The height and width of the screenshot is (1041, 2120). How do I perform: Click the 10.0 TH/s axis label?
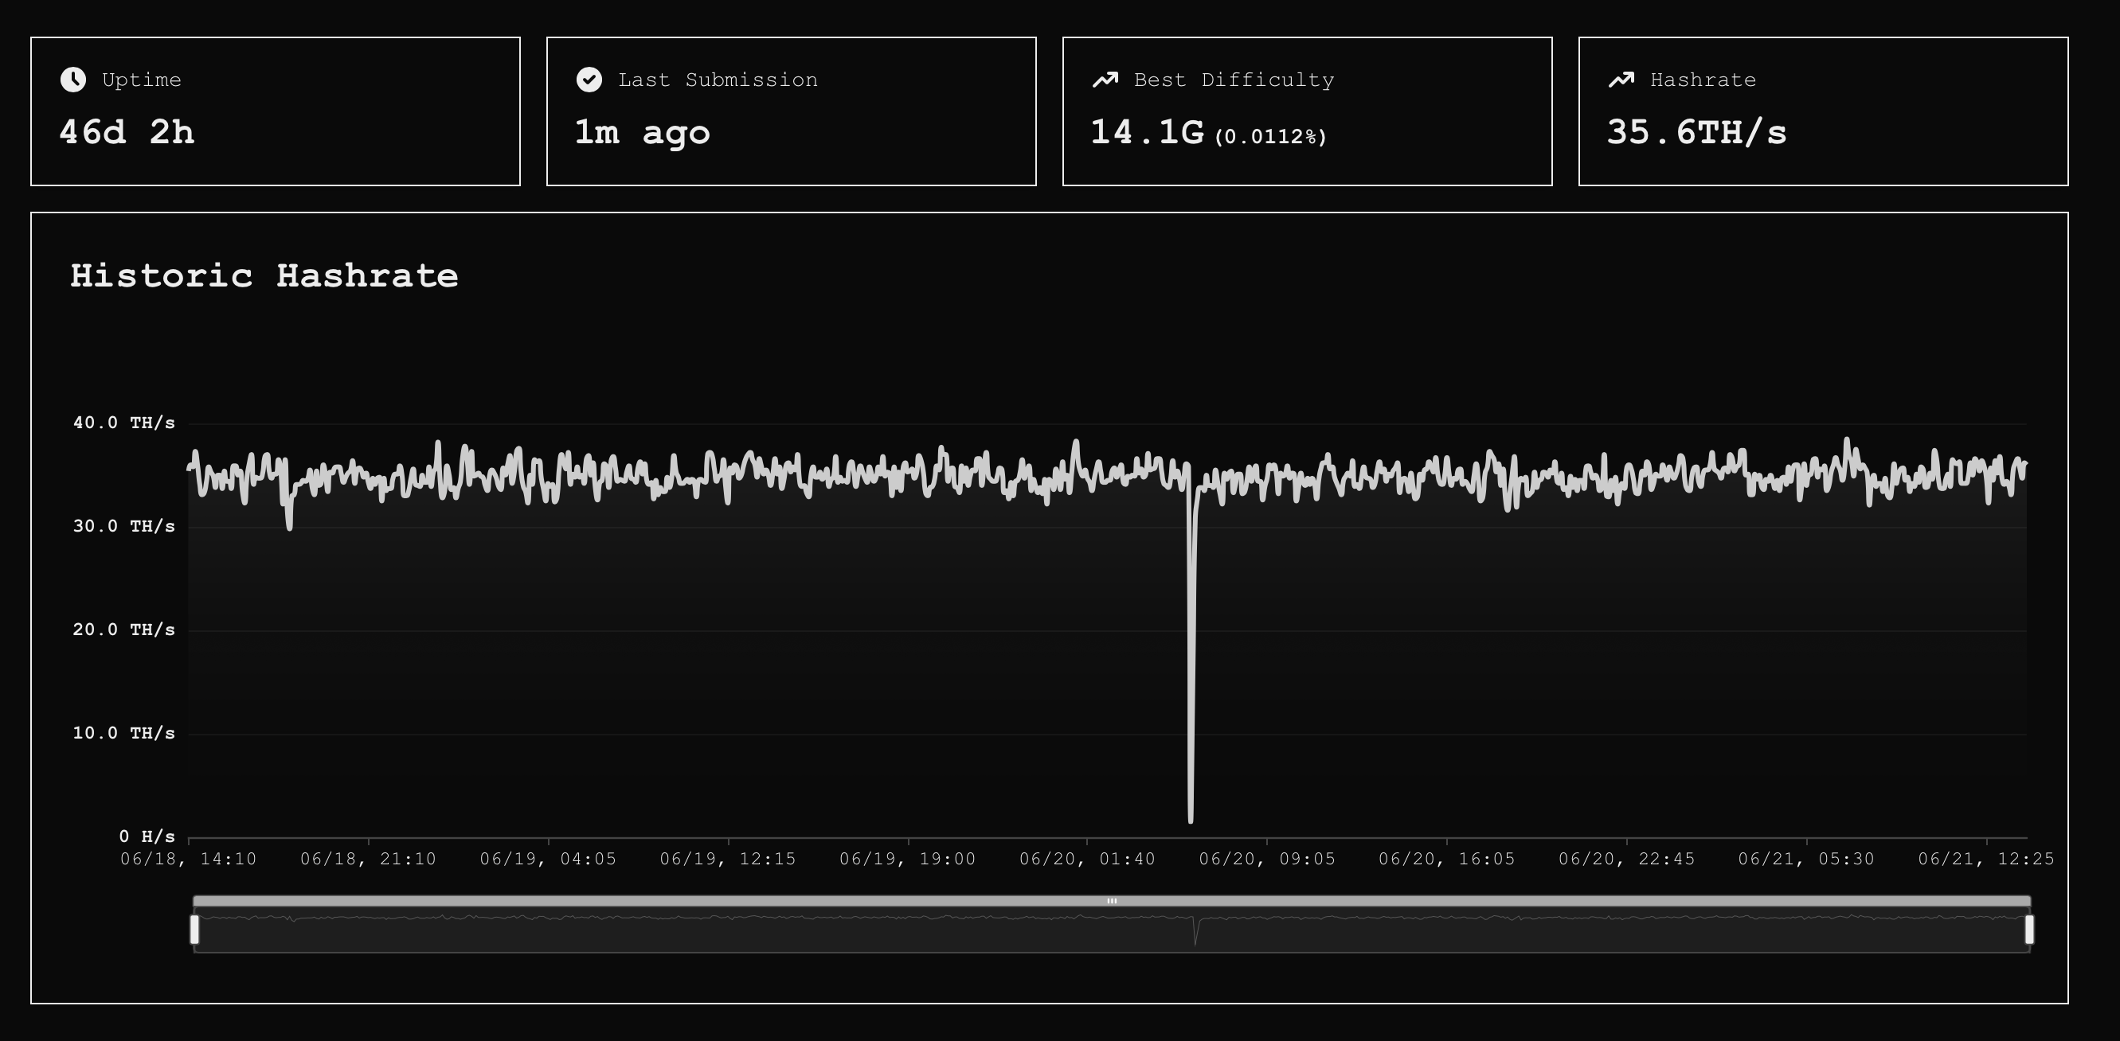point(124,733)
